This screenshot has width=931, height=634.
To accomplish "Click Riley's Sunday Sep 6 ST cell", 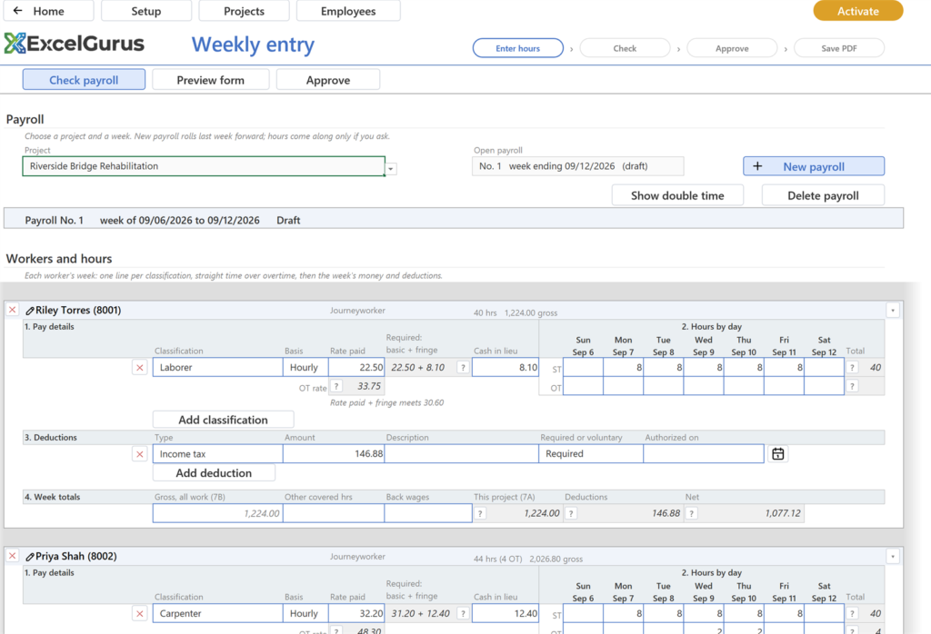I will (x=583, y=368).
